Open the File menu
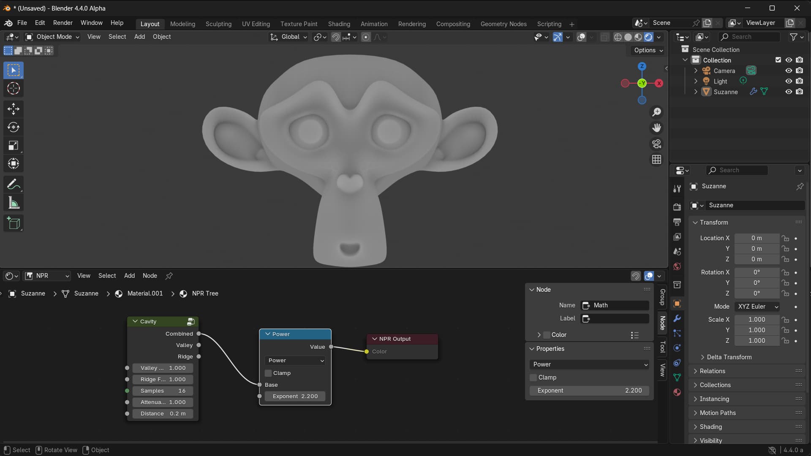Screen dimensions: 811x456 pyautogui.click(x=22, y=23)
